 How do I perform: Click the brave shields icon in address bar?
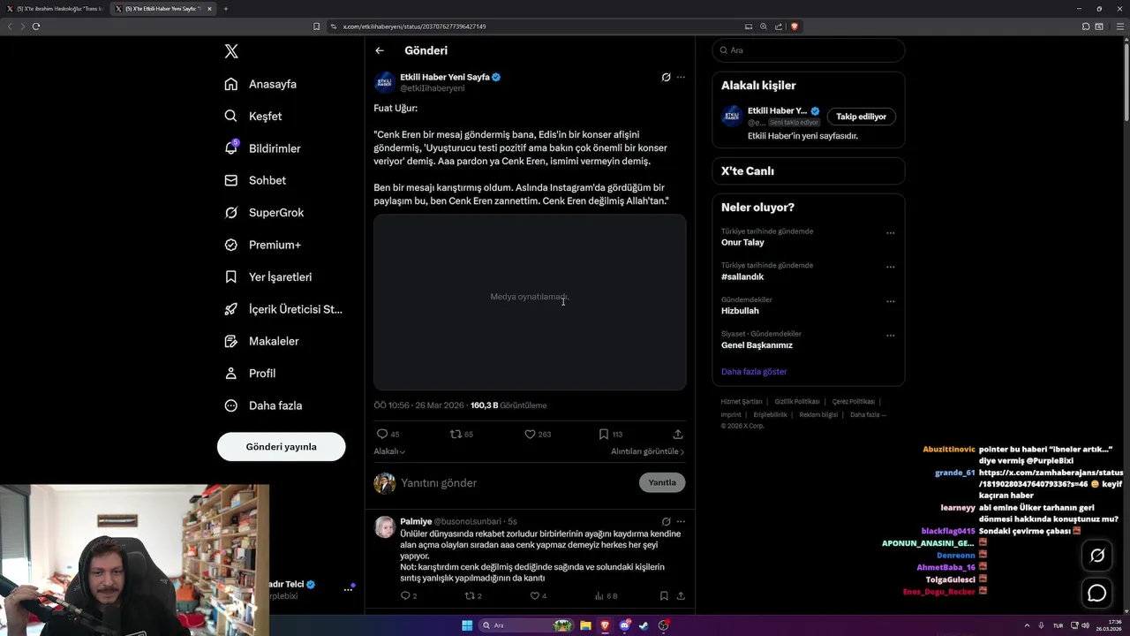coord(794,26)
